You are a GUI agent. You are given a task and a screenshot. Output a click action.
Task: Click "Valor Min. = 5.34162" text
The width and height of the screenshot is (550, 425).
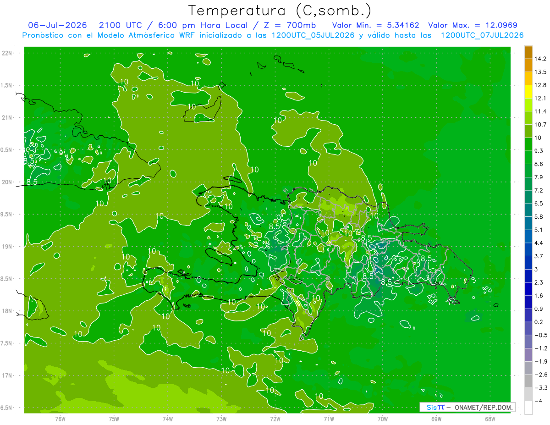[375, 25]
